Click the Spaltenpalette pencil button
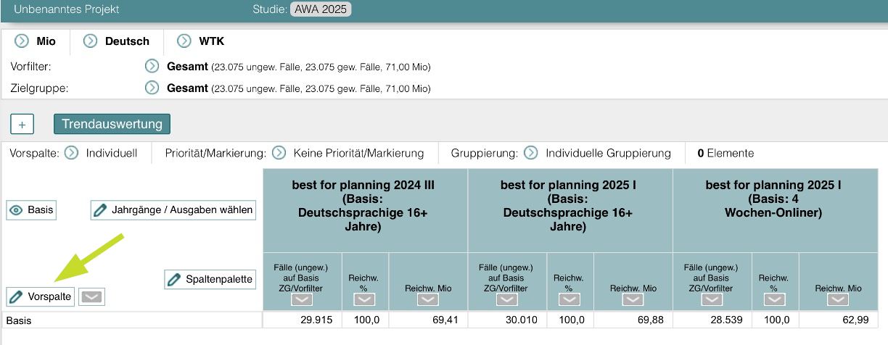Image resolution: width=888 pixels, height=345 pixels. pos(210,279)
